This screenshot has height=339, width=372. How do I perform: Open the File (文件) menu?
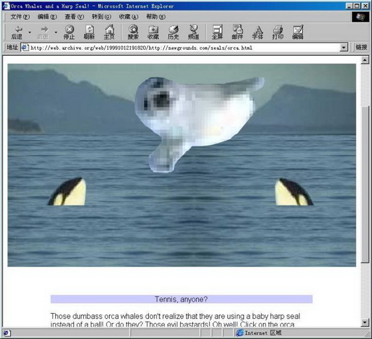20,17
